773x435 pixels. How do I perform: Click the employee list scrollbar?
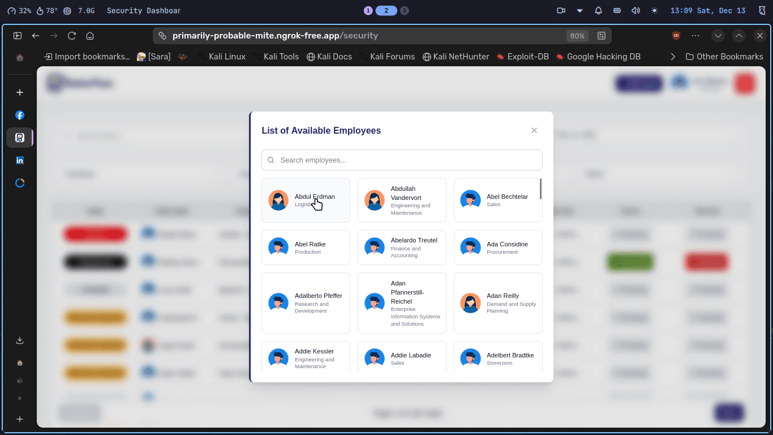click(541, 189)
